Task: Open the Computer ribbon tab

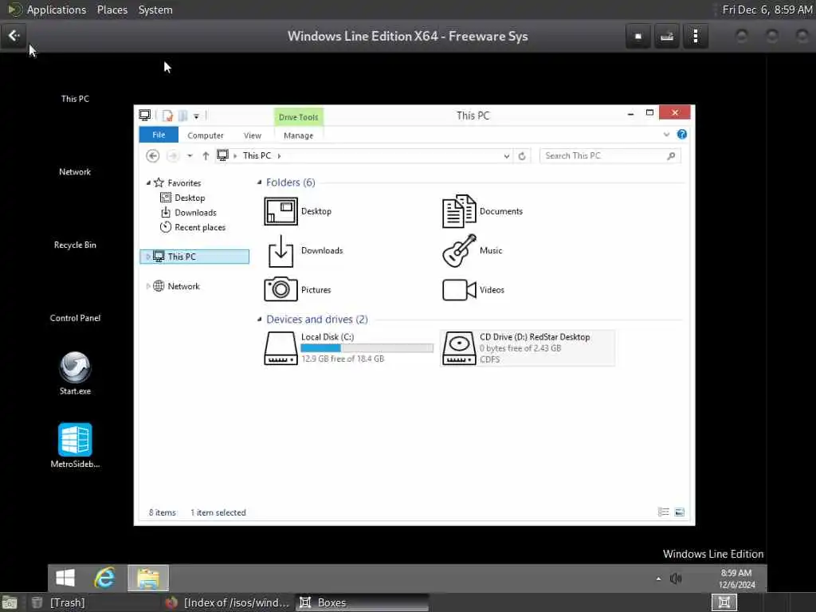Action: click(x=206, y=135)
